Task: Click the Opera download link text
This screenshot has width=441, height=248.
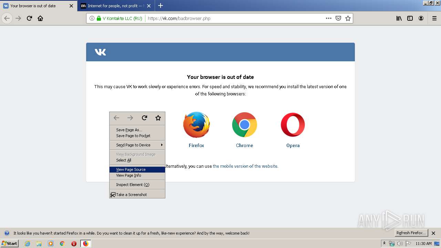Action: pyautogui.click(x=293, y=145)
